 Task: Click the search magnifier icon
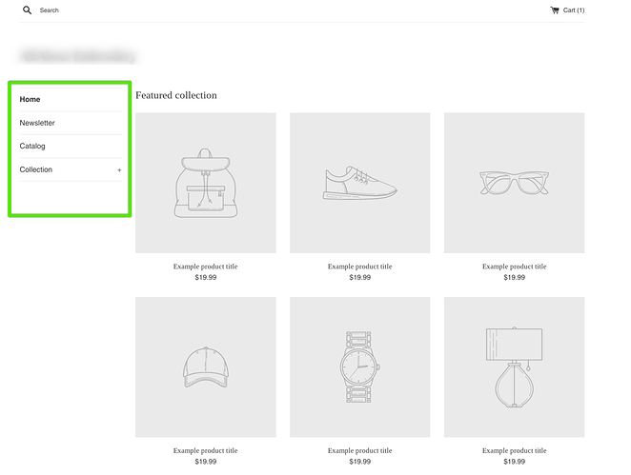(x=27, y=10)
